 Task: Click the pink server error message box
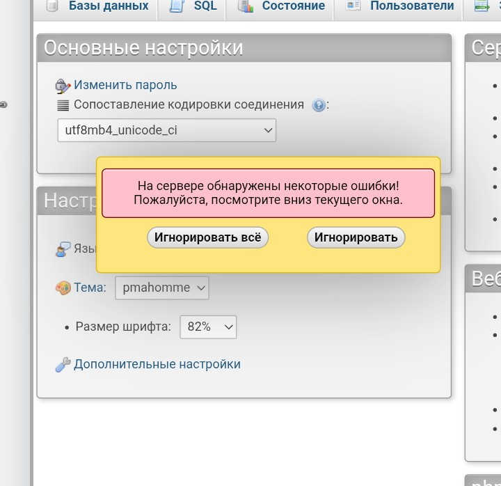point(268,193)
